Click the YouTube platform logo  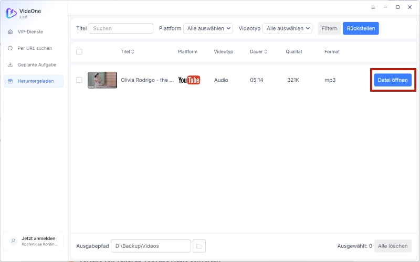tap(189, 80)
